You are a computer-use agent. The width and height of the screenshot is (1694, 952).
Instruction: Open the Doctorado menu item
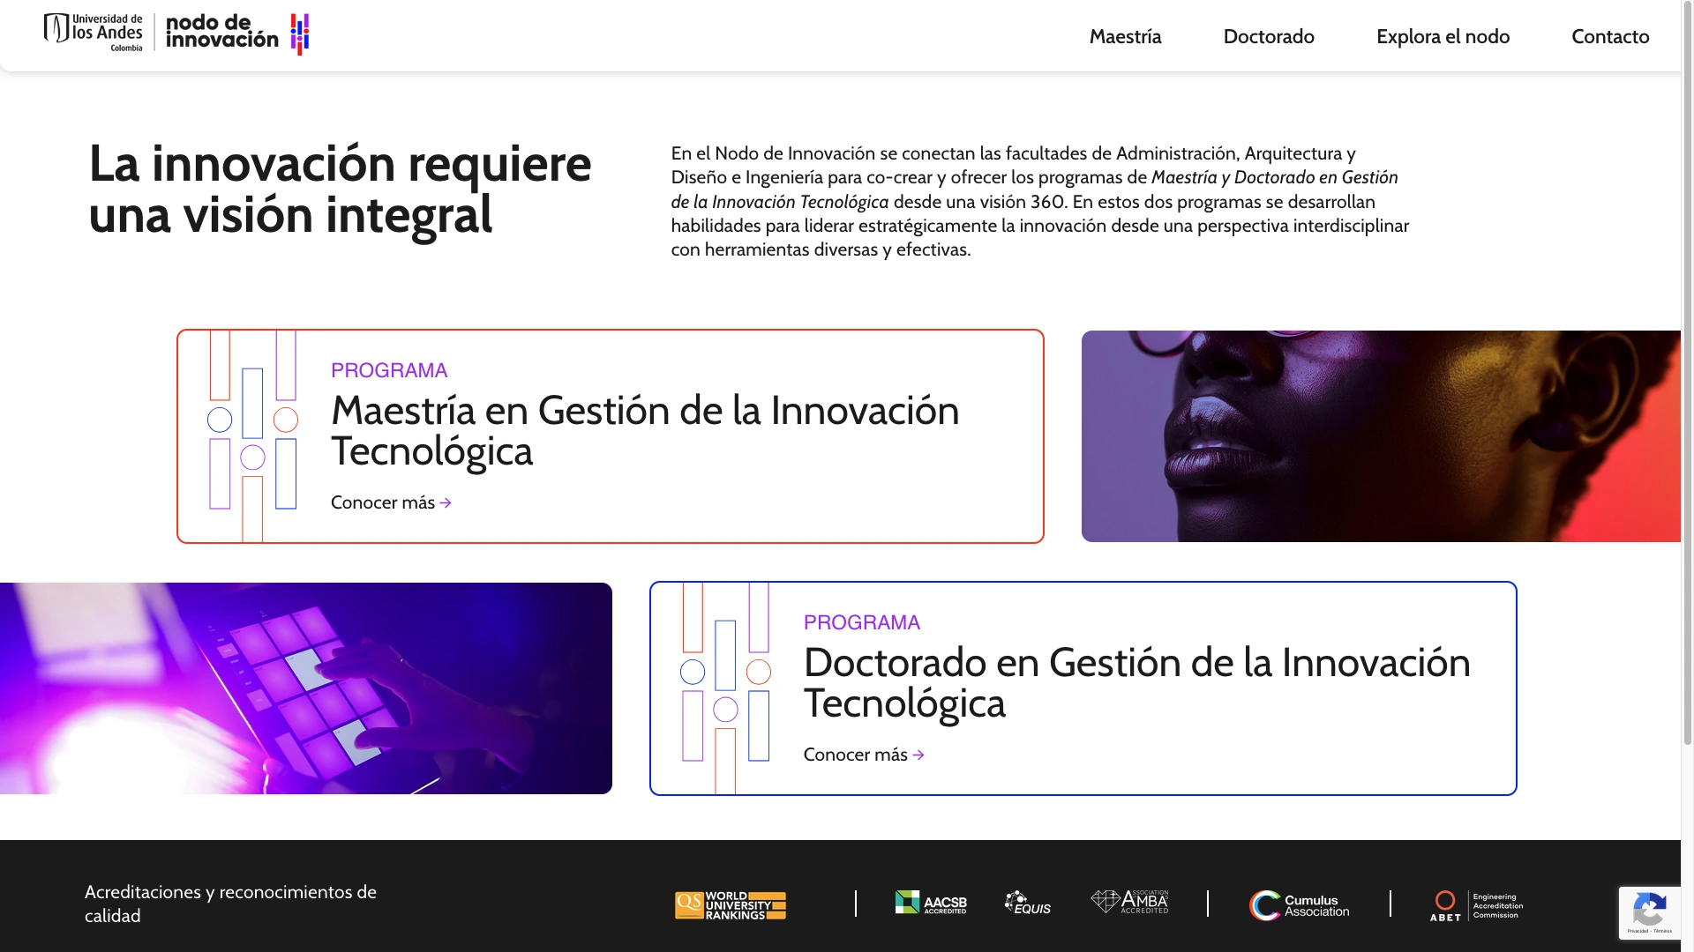(1268, 36)
